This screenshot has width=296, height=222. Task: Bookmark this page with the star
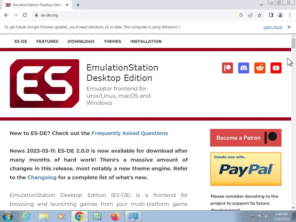260,15
